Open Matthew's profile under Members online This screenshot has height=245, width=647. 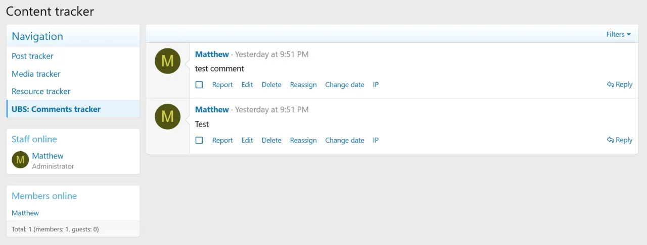tap(25, 213)
